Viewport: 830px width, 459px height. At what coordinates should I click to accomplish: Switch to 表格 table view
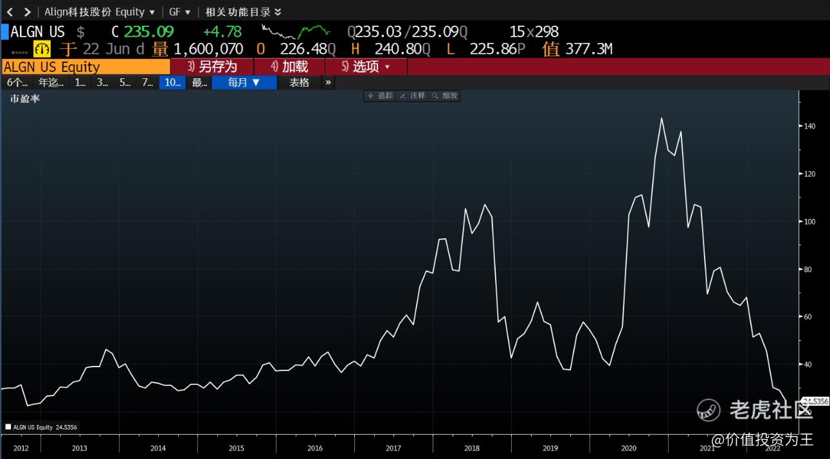pos(299,82)
